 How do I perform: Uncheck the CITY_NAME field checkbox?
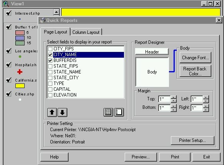(50, 55)
